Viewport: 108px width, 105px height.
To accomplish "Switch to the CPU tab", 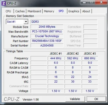I will pyautogui.click(x=8, y=11).
